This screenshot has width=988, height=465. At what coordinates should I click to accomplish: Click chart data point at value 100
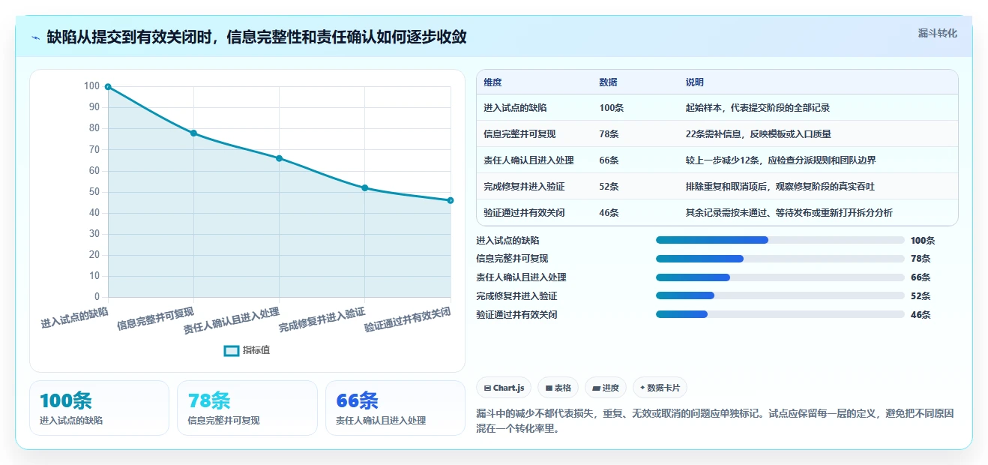(x=108, y=86)
